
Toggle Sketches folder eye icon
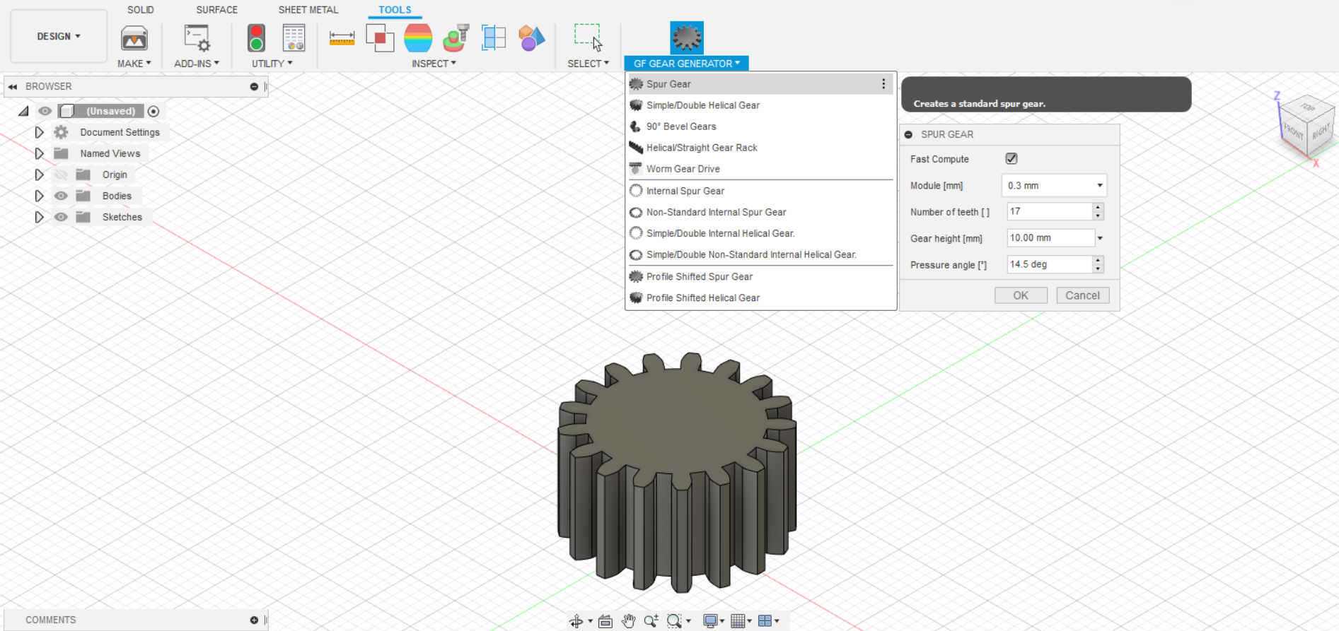[x=62, y=217]
